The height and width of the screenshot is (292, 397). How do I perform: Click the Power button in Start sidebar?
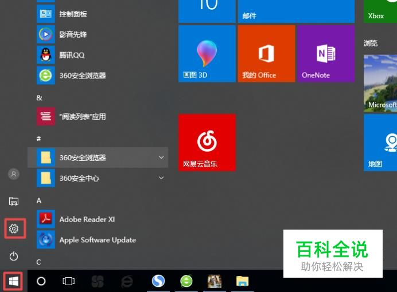pyautogui.click(x=14, y=256)
